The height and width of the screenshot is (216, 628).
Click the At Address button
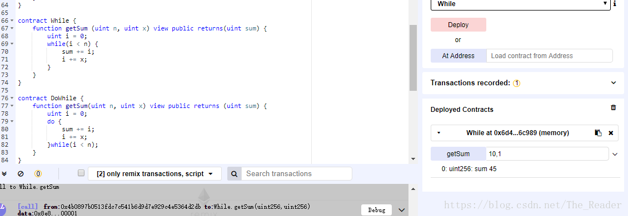pos(458,56)
